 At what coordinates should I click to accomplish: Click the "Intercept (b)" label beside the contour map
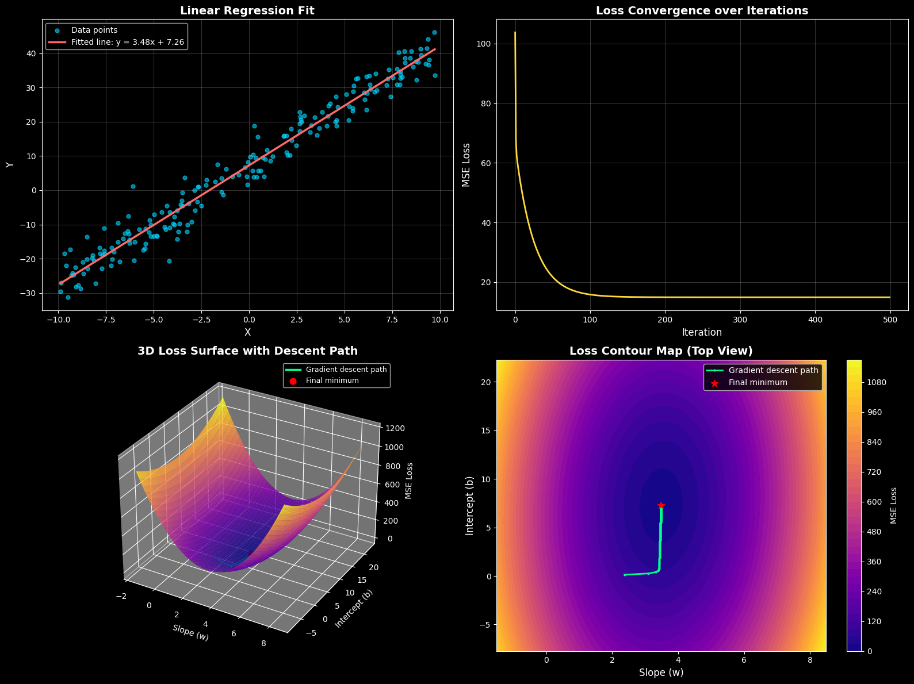pos(469,505)
